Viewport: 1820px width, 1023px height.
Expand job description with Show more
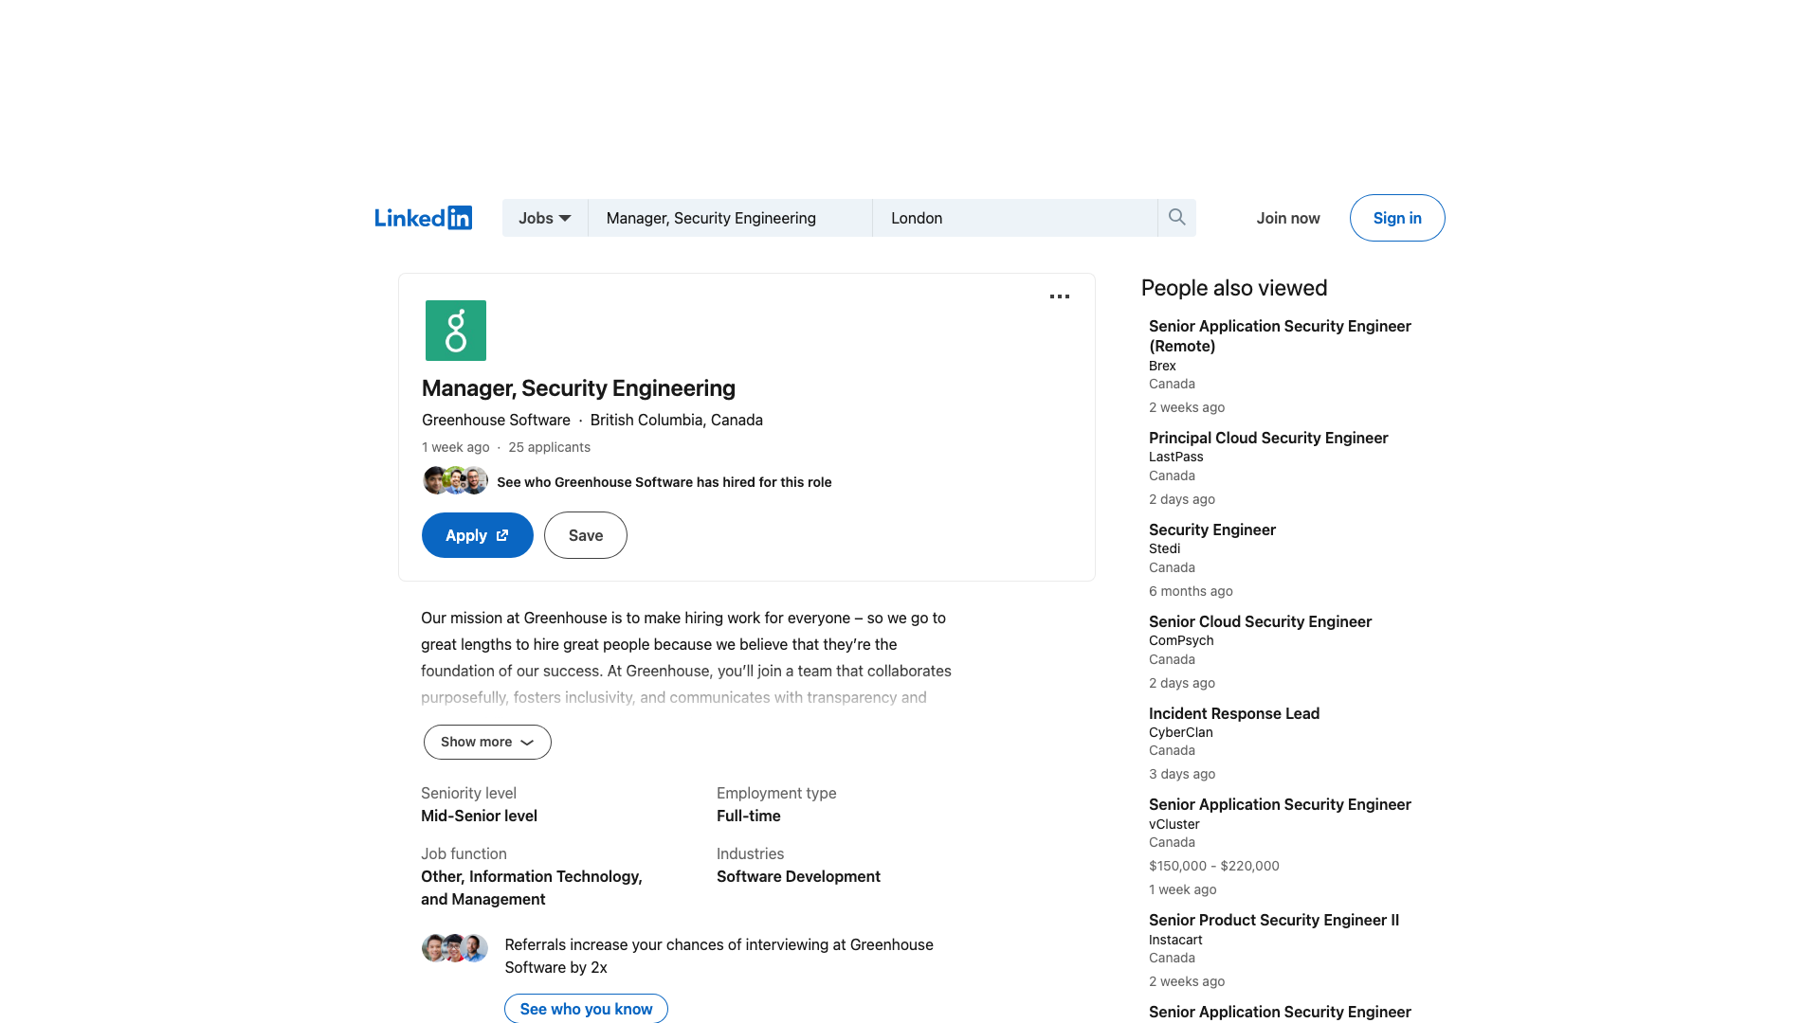[x=487, y=742]
